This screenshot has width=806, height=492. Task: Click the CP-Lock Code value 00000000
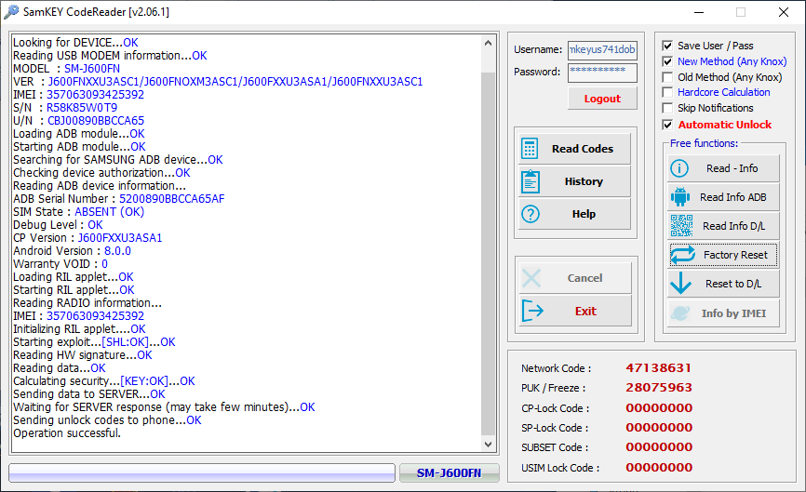pyautogui.click(x=659, y=408)
